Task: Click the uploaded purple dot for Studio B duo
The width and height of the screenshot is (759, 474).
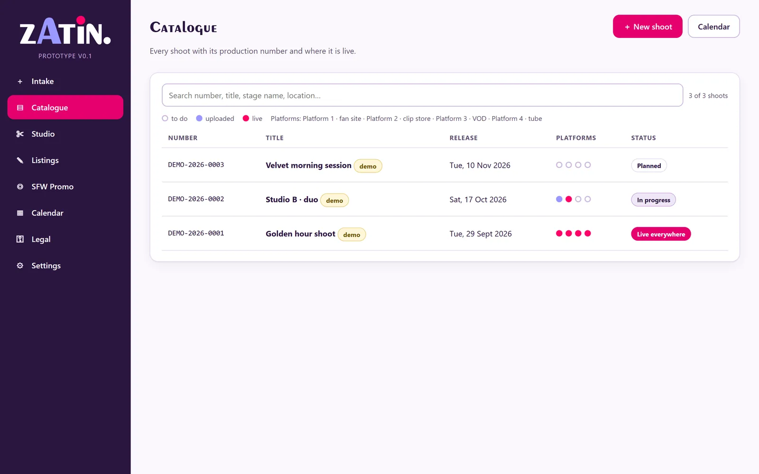Action: click(559, 199)
